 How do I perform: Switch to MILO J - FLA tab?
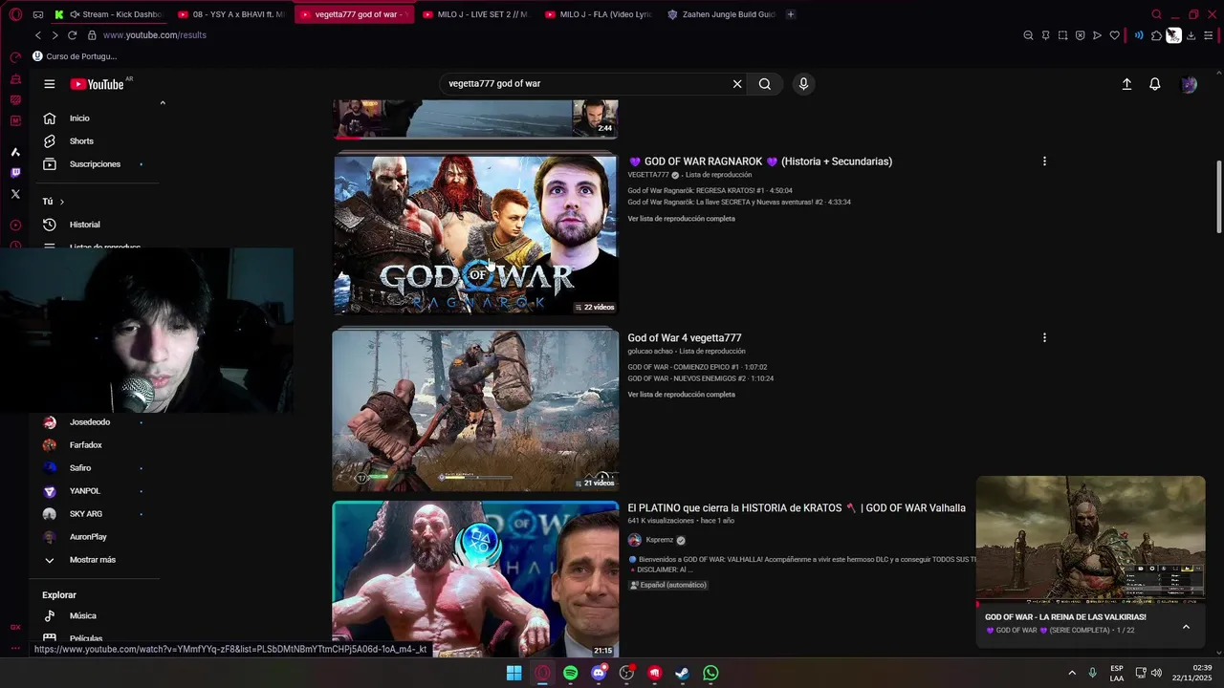(599, 14)
